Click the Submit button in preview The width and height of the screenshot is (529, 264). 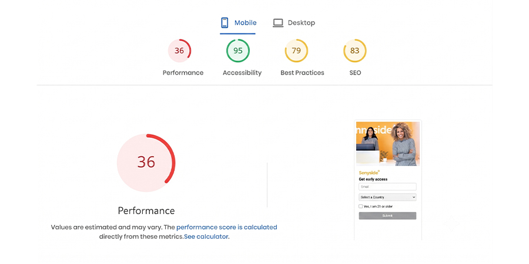pos(387,216)
